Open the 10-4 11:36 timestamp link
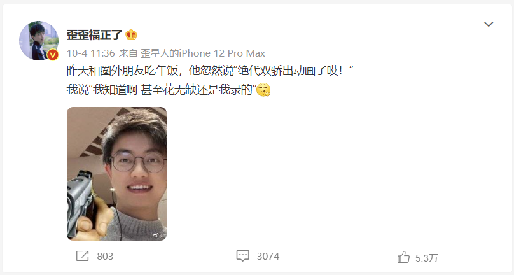 91,53
